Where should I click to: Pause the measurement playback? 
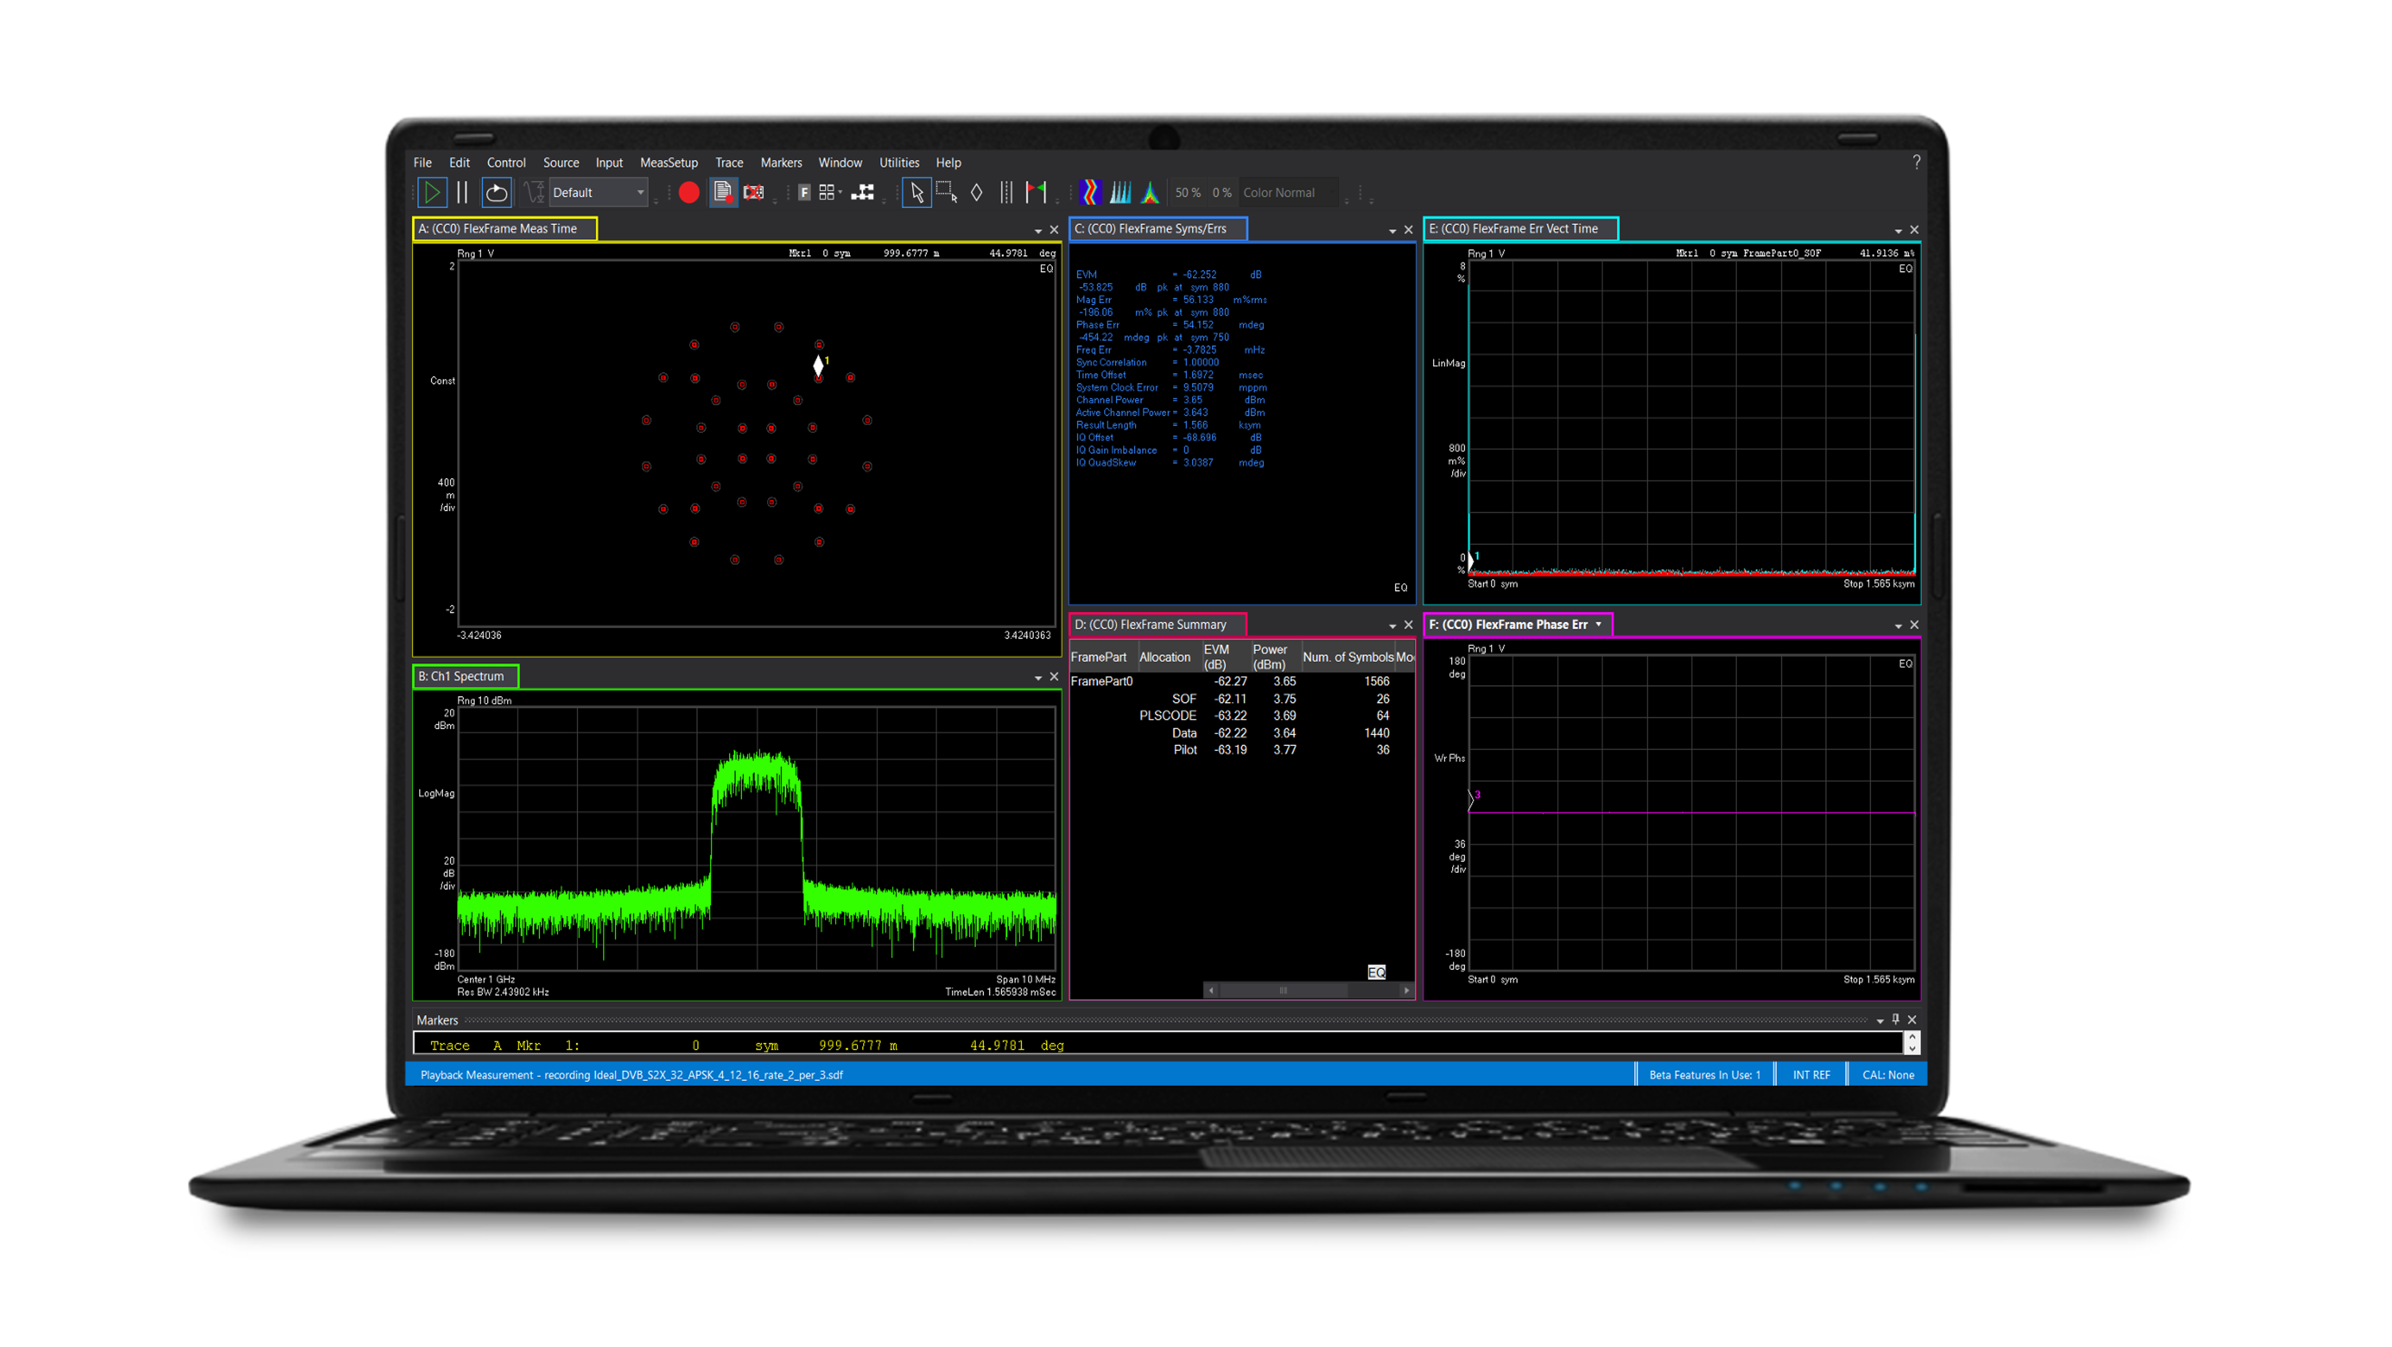click(x=463, y=192)
